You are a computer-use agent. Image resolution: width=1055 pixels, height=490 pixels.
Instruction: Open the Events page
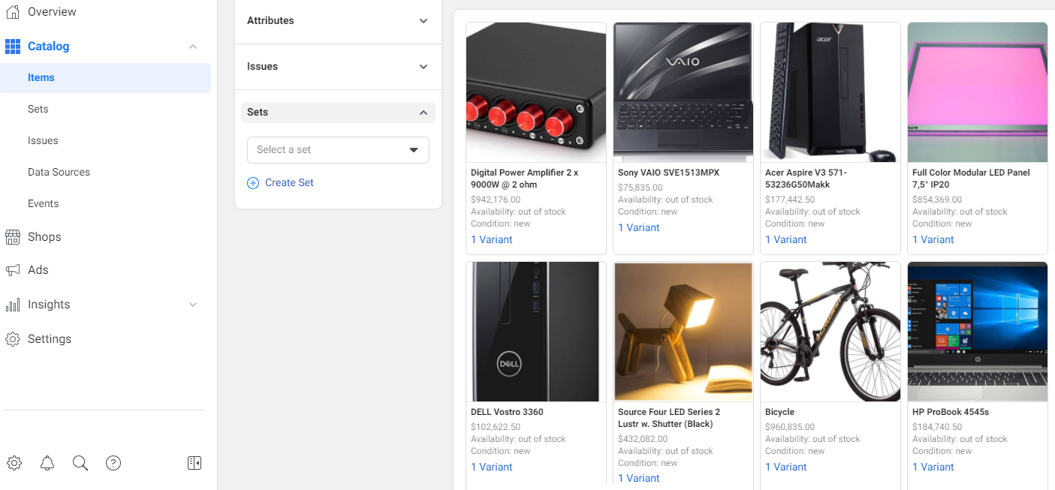(x=44, y=204)
